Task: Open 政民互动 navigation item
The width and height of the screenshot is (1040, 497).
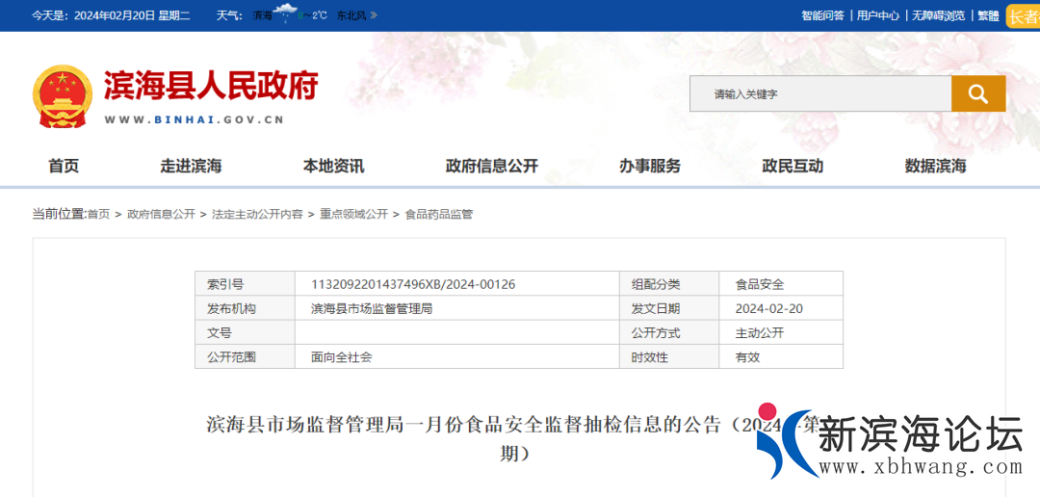Action: (x=793, y=166)
